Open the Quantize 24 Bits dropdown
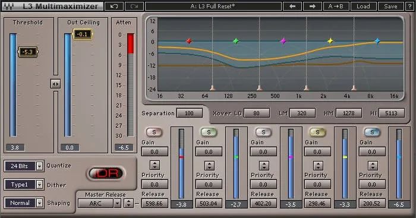 coord(40,166)
